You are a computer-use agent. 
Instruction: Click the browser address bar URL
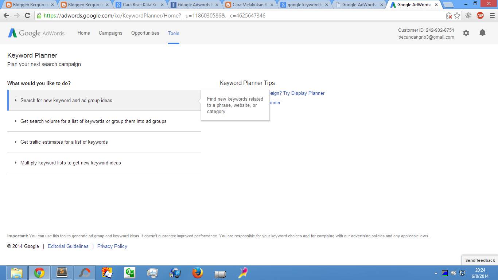click(x=155, y=16)
